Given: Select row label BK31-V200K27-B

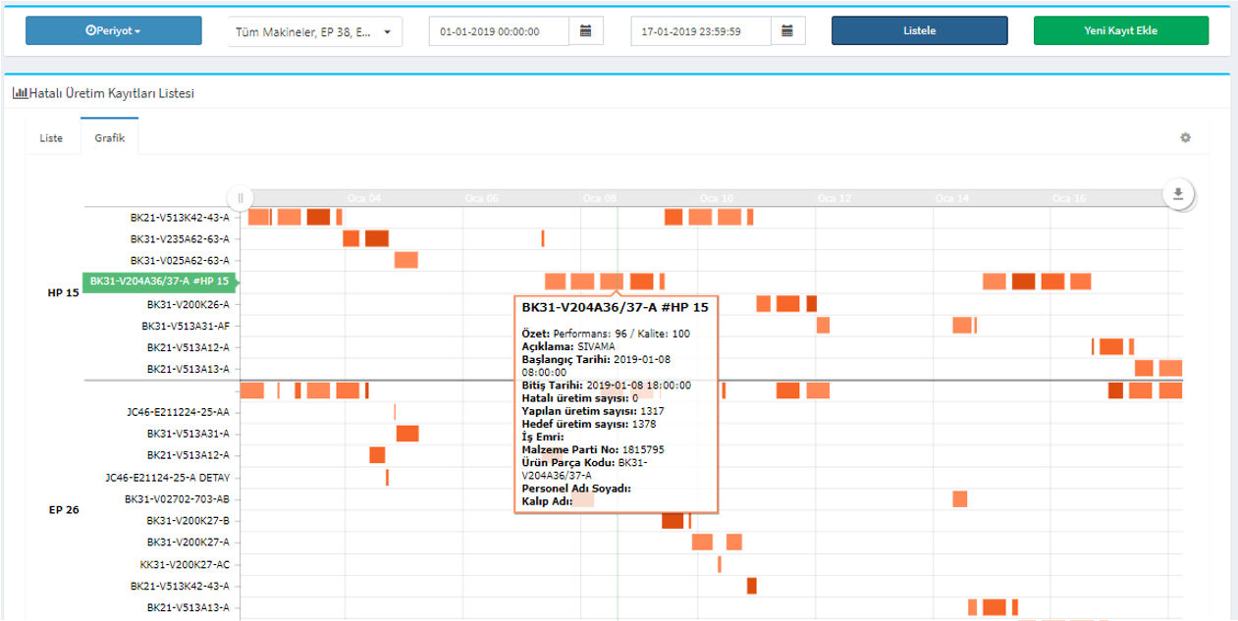Looking at the screenshot, I should coord(188,520).
